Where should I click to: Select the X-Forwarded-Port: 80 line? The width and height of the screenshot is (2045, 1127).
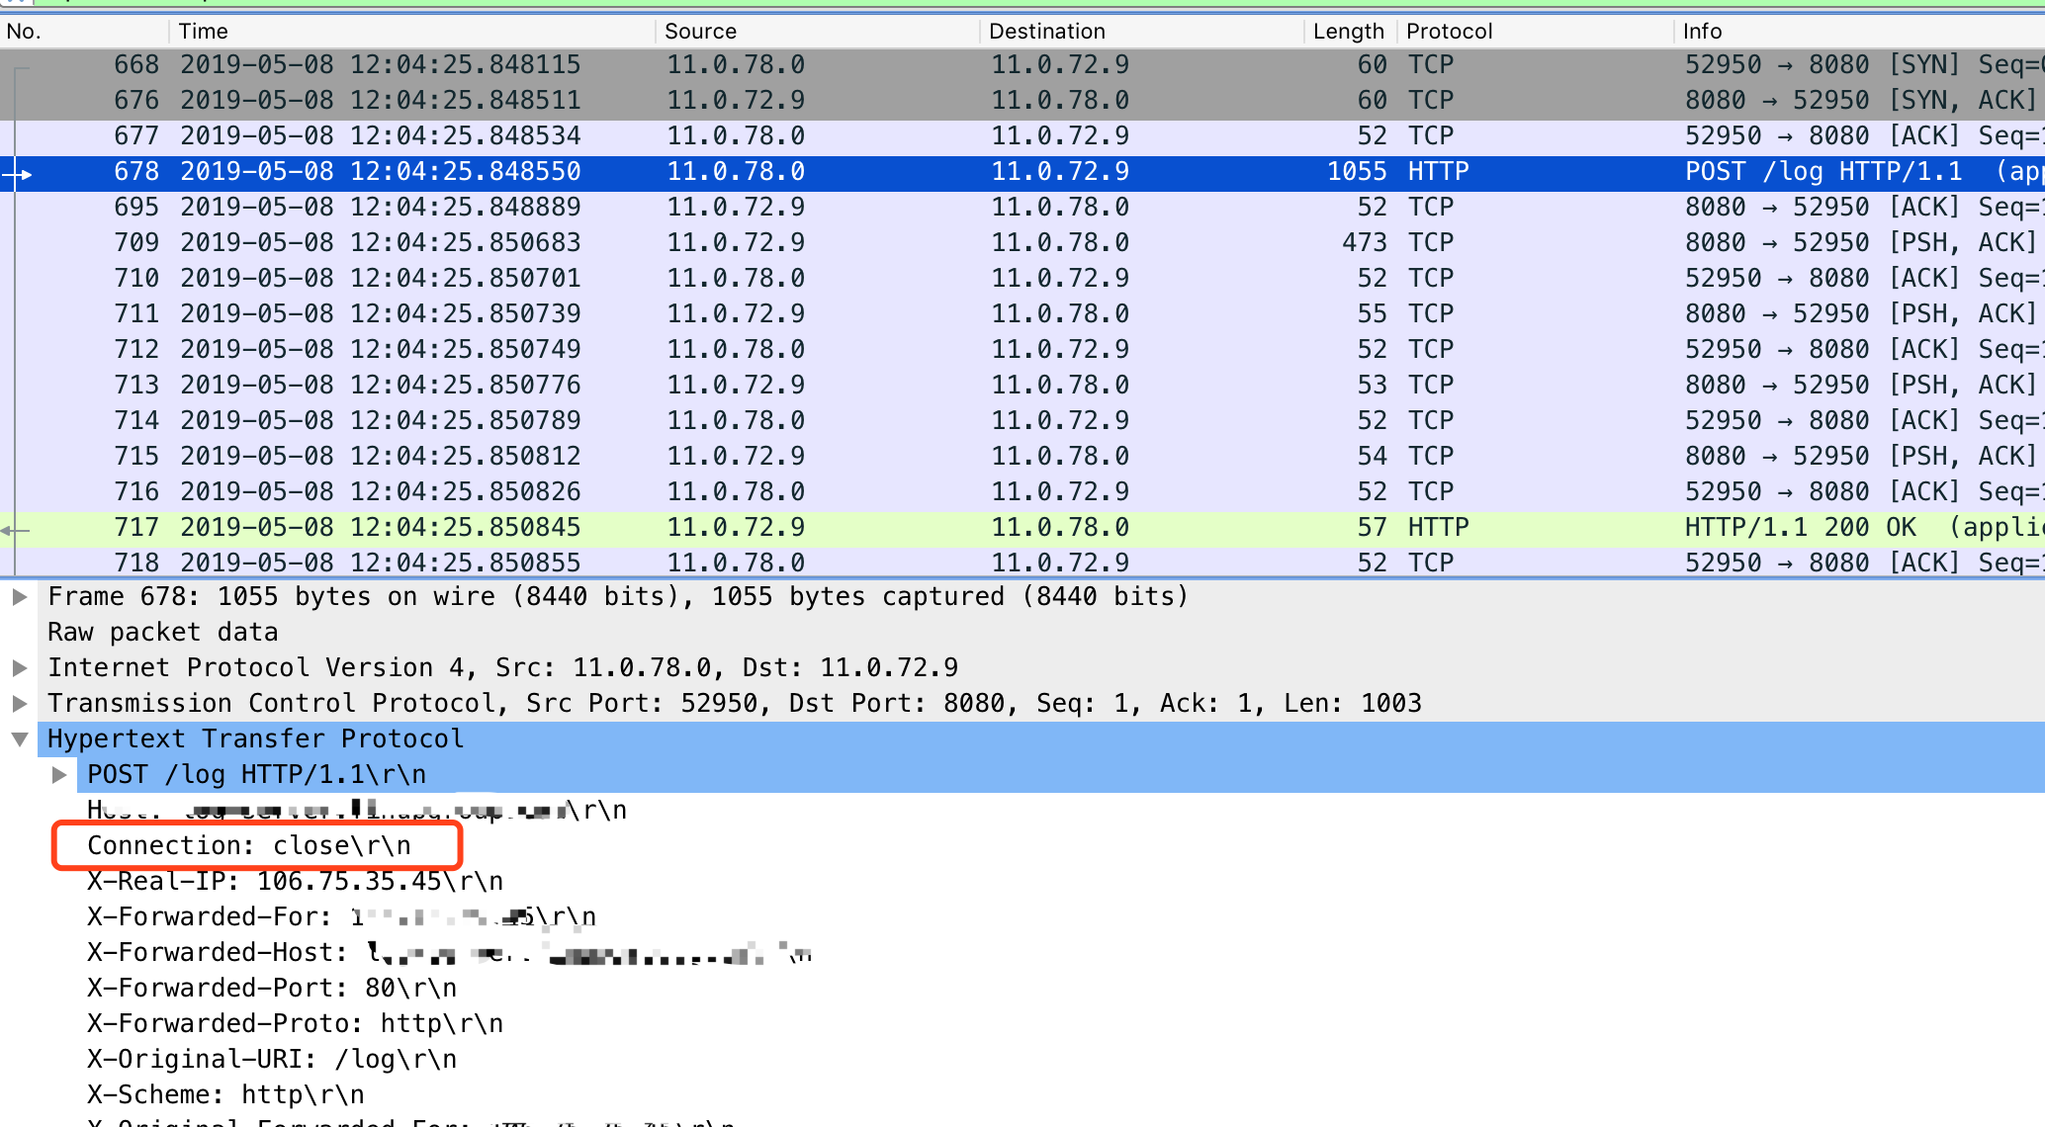click(272, 989)
